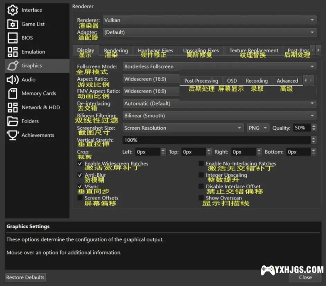The width and height of the screenshot is (326, 286).
Task: Expand the Renderer Vulkan dropdown
Action: tap(209, 20)
